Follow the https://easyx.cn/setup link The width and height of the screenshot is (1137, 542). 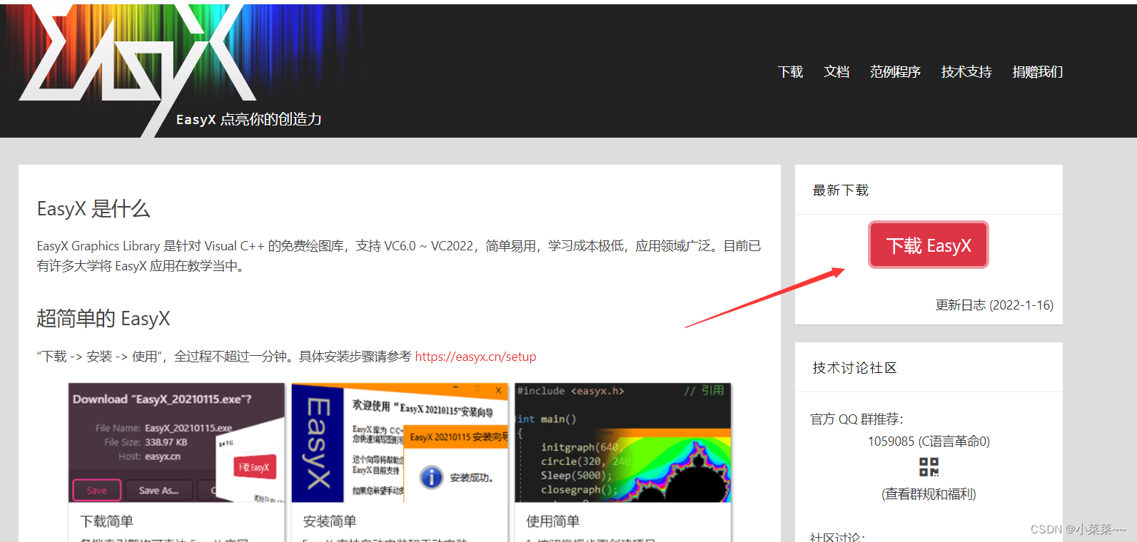(x=475, y=357)
